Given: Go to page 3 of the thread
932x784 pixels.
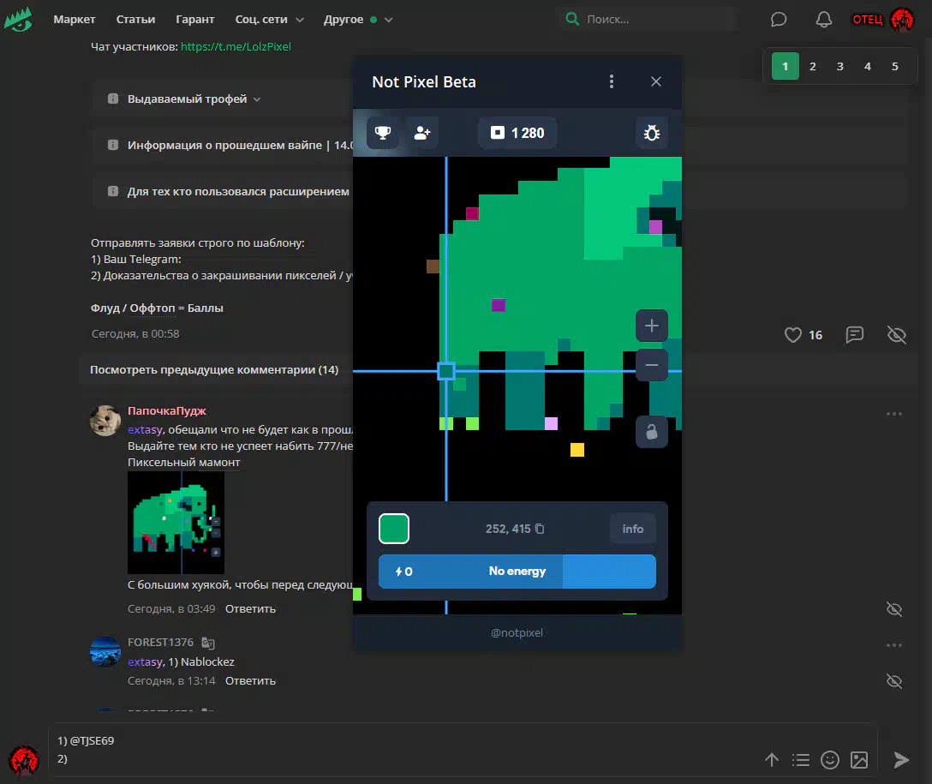Looking at the screenshot, I should (x=839, y=66).
